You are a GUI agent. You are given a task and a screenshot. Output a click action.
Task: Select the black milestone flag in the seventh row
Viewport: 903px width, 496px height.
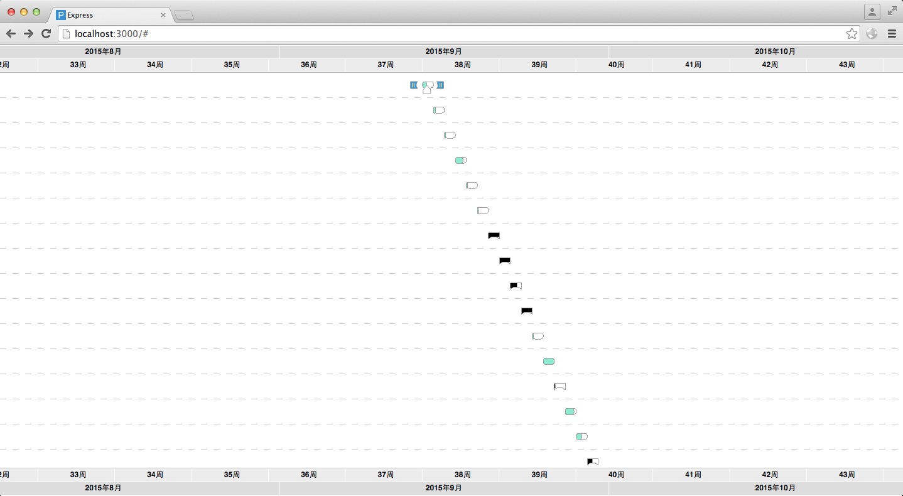[494, 235]
